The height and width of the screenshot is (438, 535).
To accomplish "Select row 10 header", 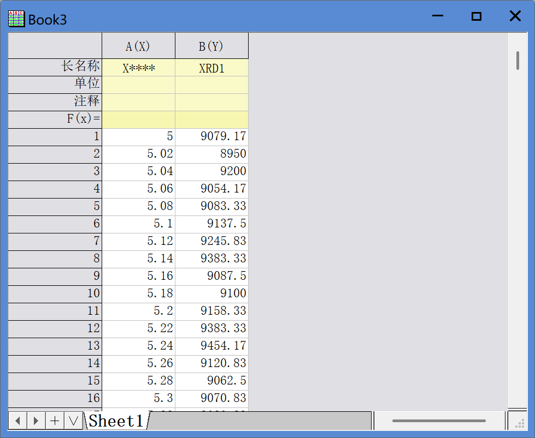I will coord(55,293).
